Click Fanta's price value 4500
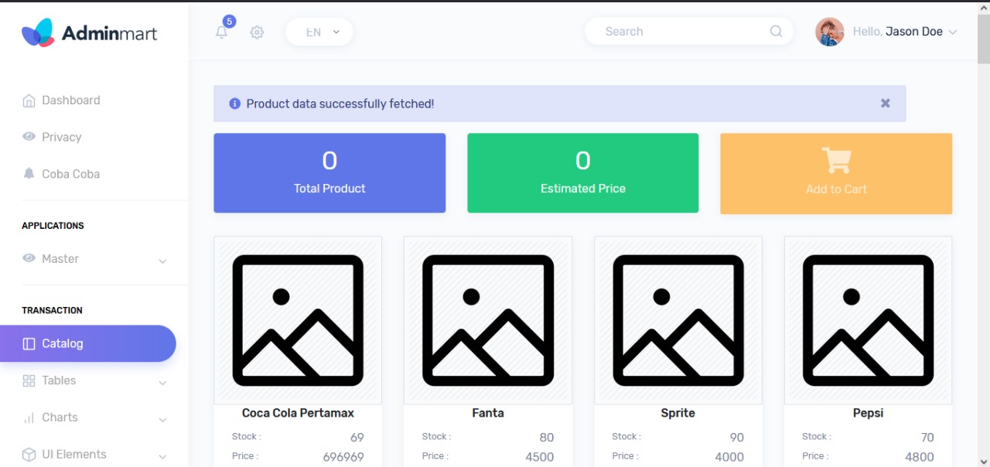This screenshot has height=467, width=990. point(540,457)
